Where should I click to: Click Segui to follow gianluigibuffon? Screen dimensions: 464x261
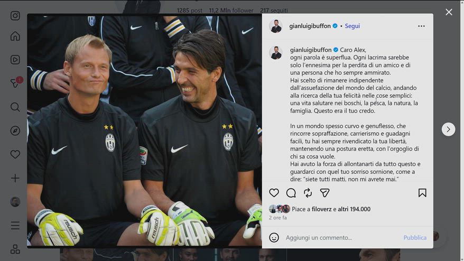[x=352, y=26]
